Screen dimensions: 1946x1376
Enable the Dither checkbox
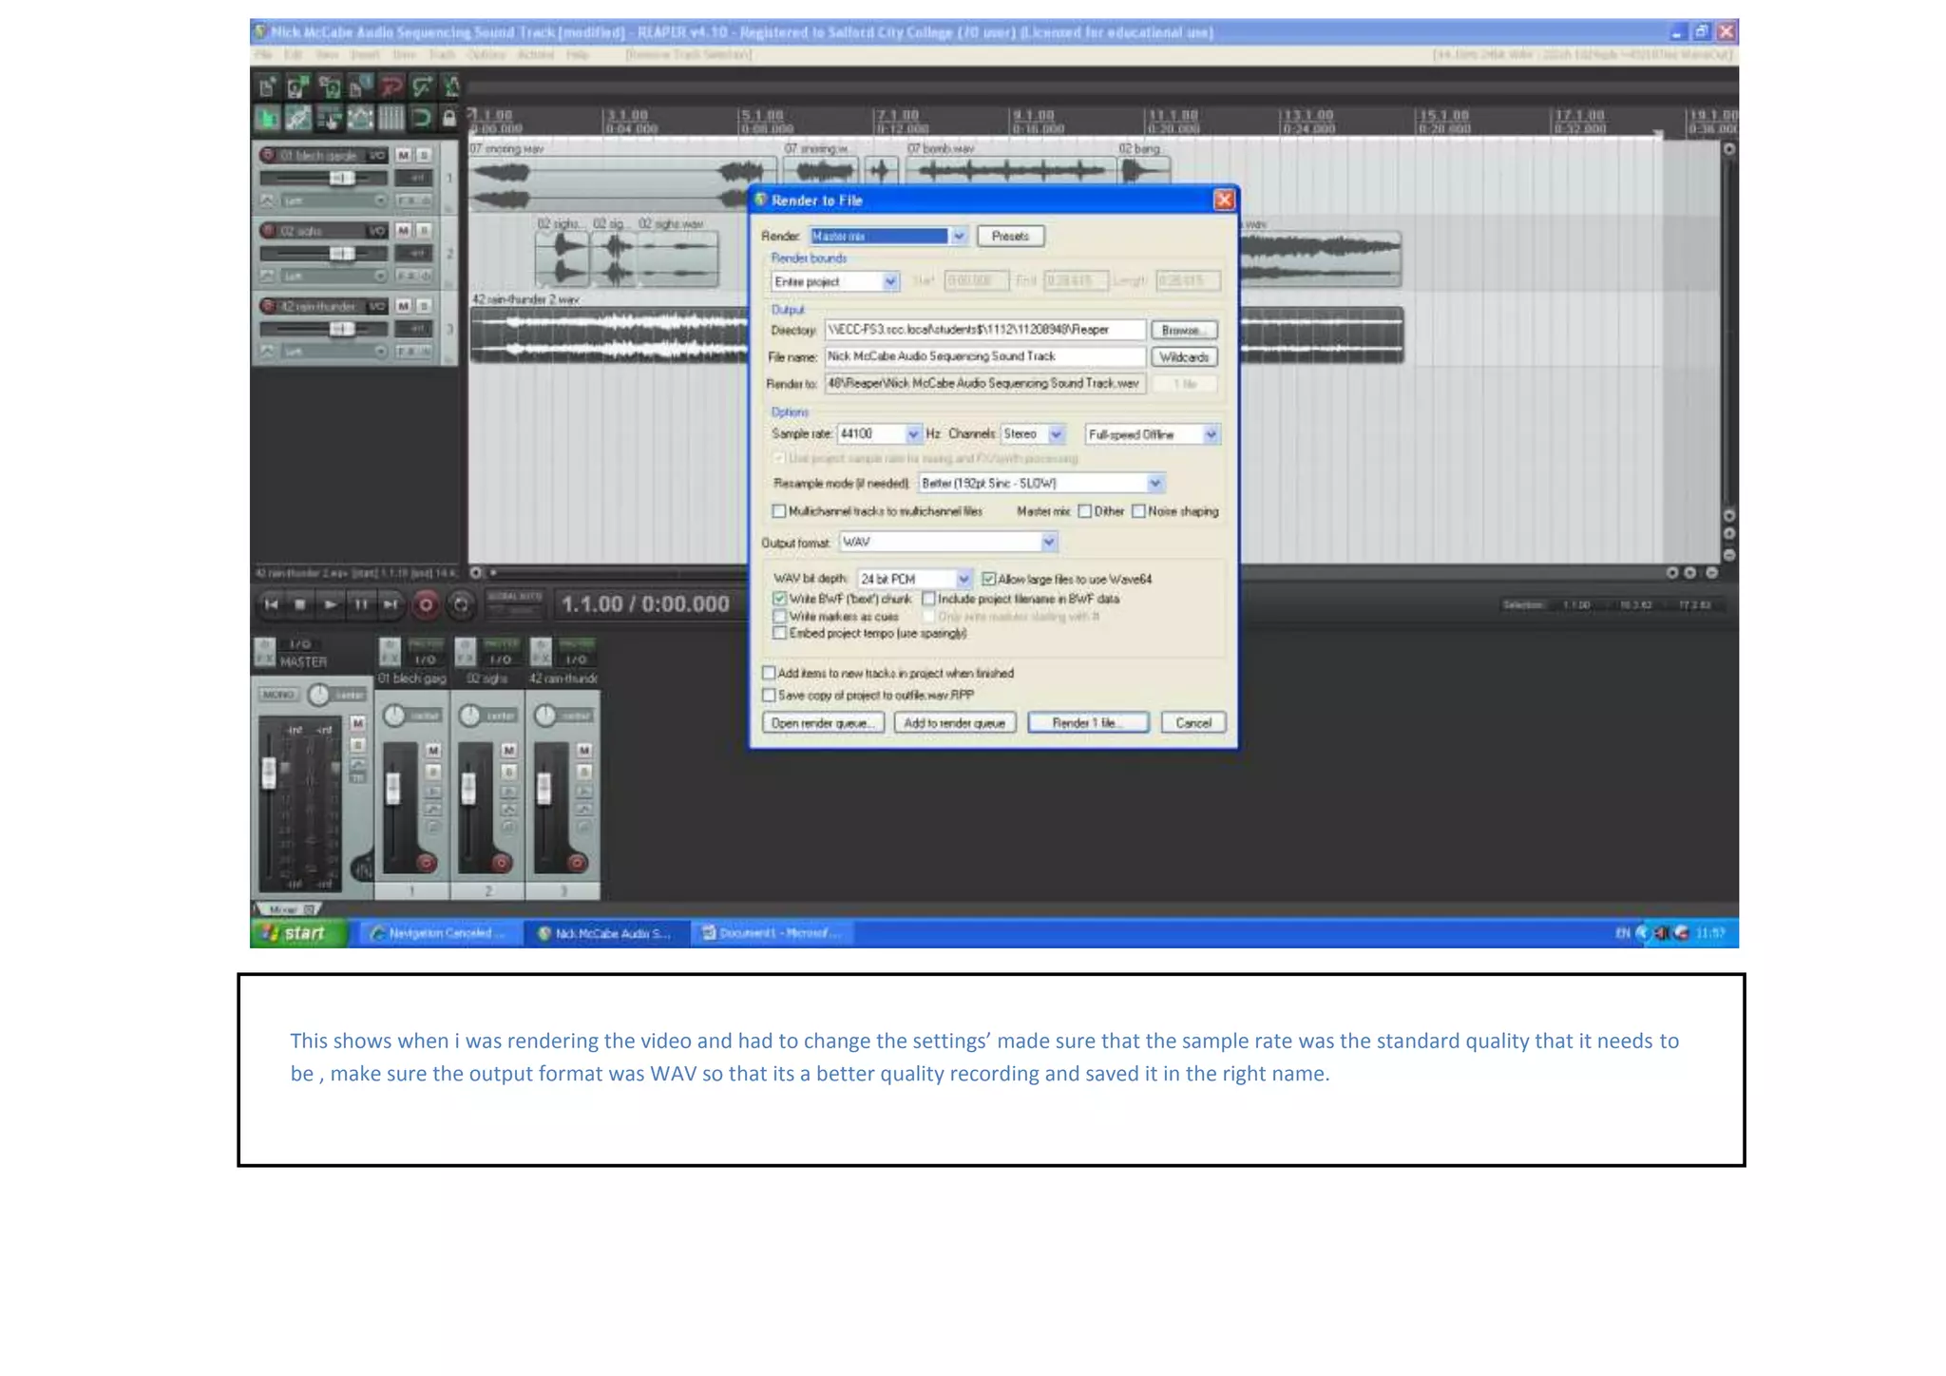(1085, 511)
